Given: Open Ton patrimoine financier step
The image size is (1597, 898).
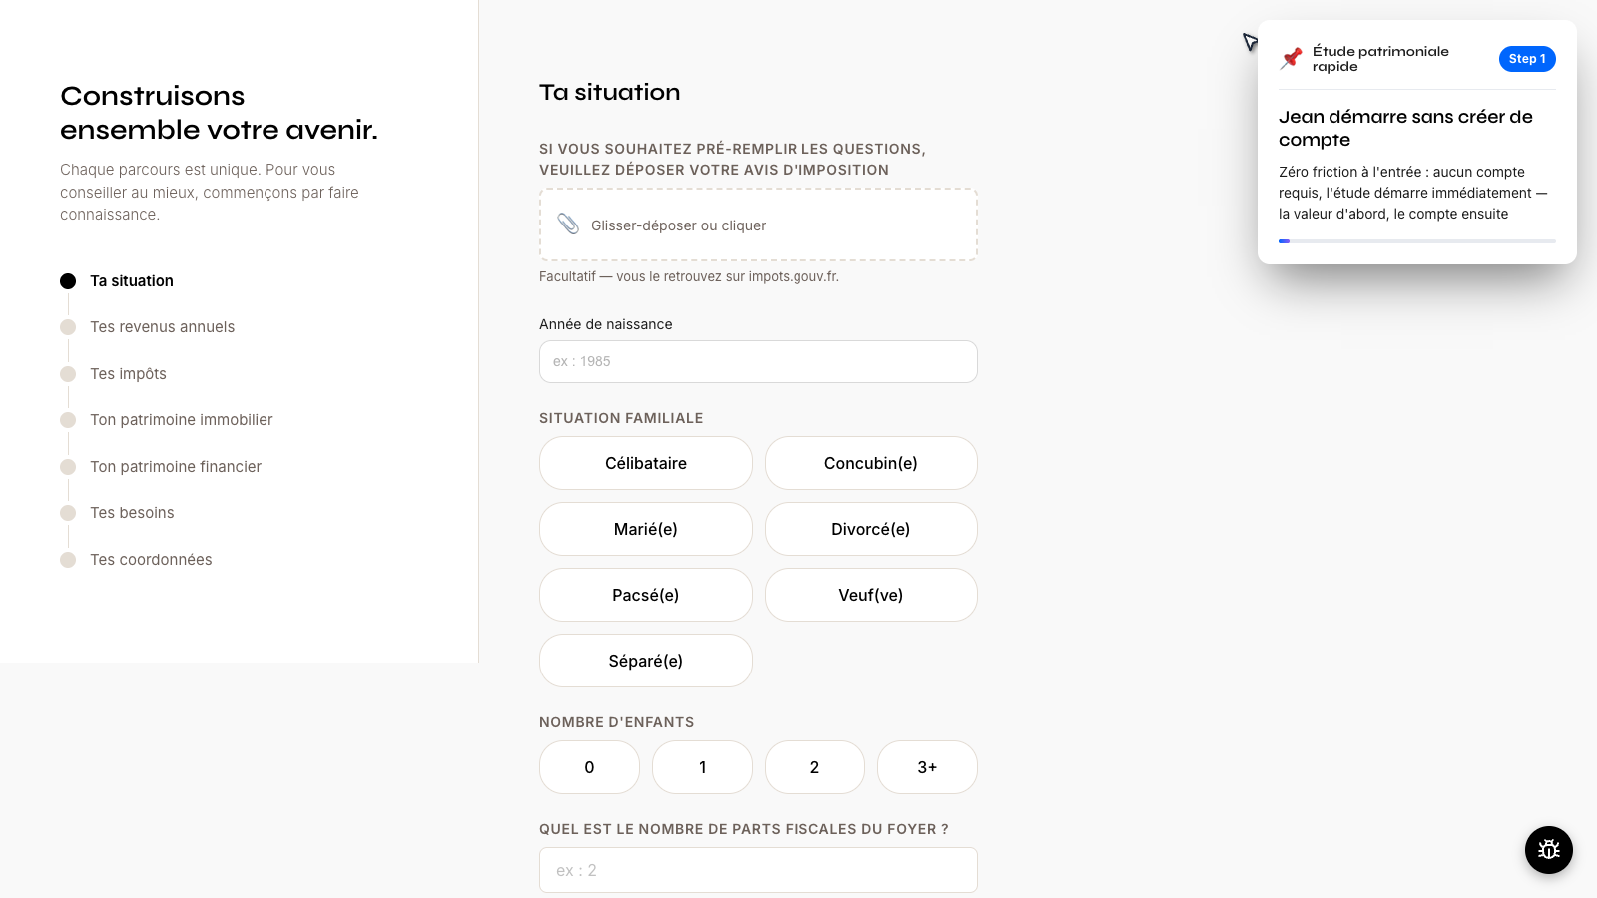Looking at the screenshot, I should click(176, 467).
